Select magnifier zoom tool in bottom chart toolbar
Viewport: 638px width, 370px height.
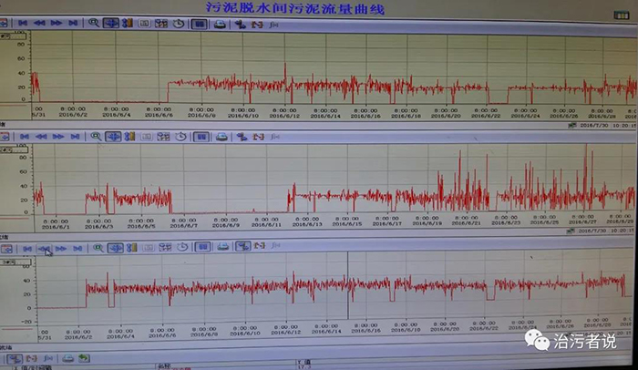tap(98, 248)
